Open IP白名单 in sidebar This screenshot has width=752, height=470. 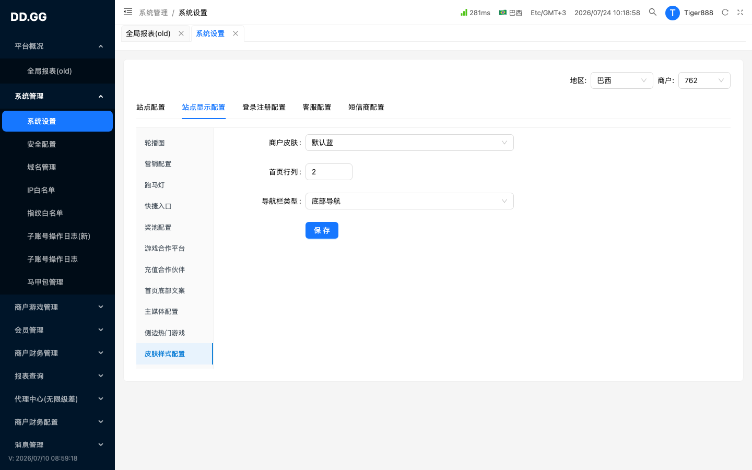pyautogui.click(x=57, y=190)
